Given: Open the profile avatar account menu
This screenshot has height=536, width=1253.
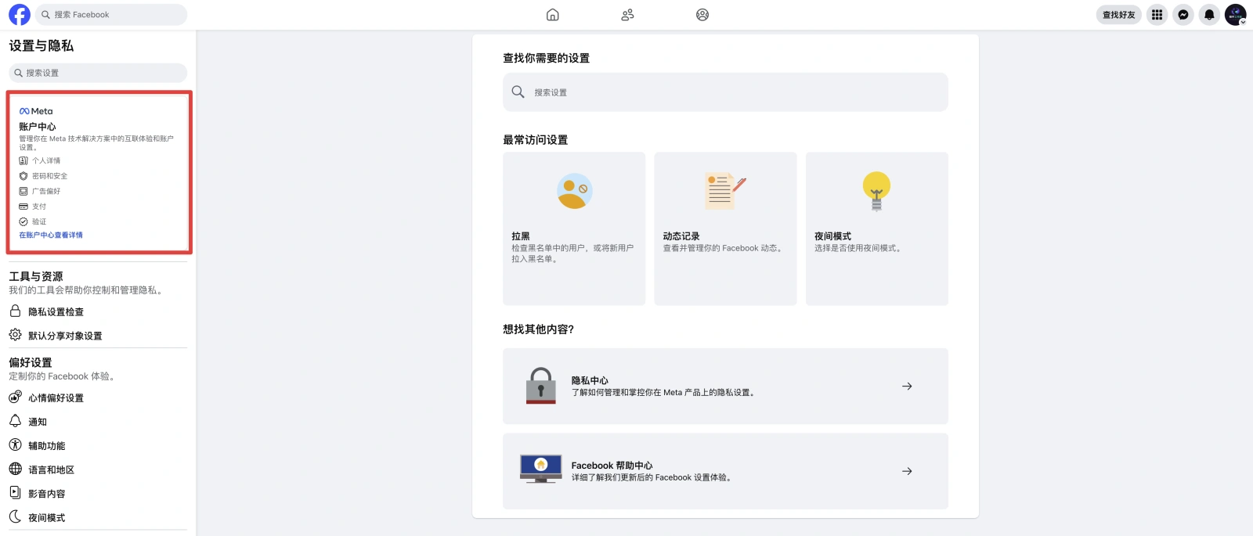Looking at the screenshot, I should [x=1235, y=15].
